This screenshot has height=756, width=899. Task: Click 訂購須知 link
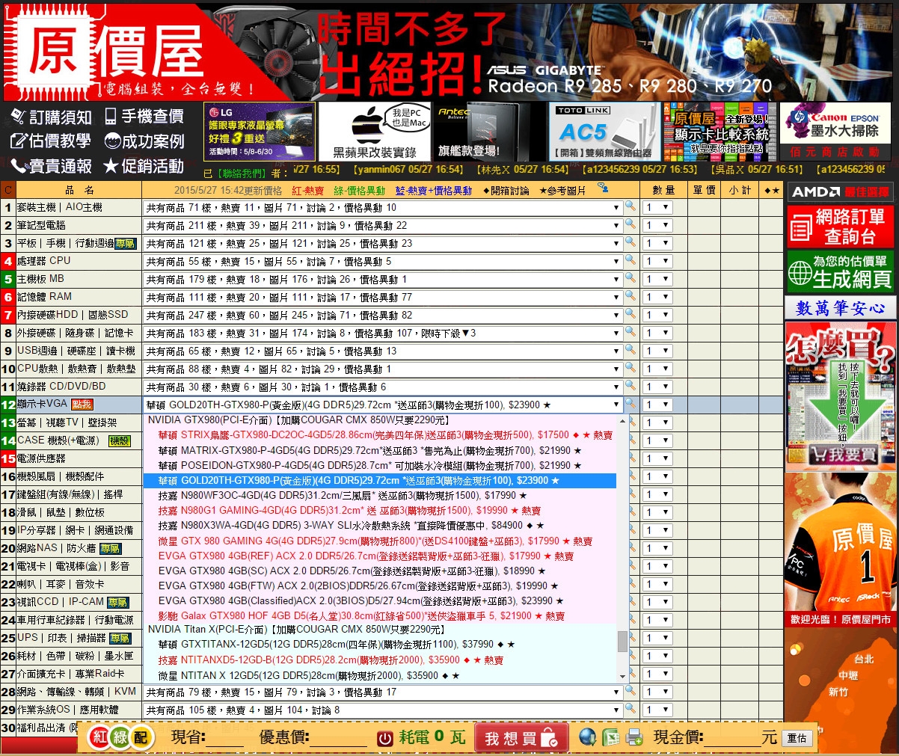pyautogui.click(x=52, y=117)
